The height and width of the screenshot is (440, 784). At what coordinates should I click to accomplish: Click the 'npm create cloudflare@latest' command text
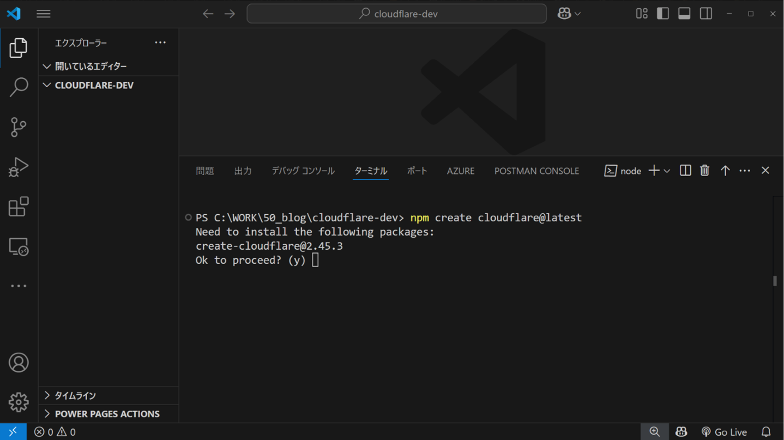pyautogui.click(x=496, y=218)
